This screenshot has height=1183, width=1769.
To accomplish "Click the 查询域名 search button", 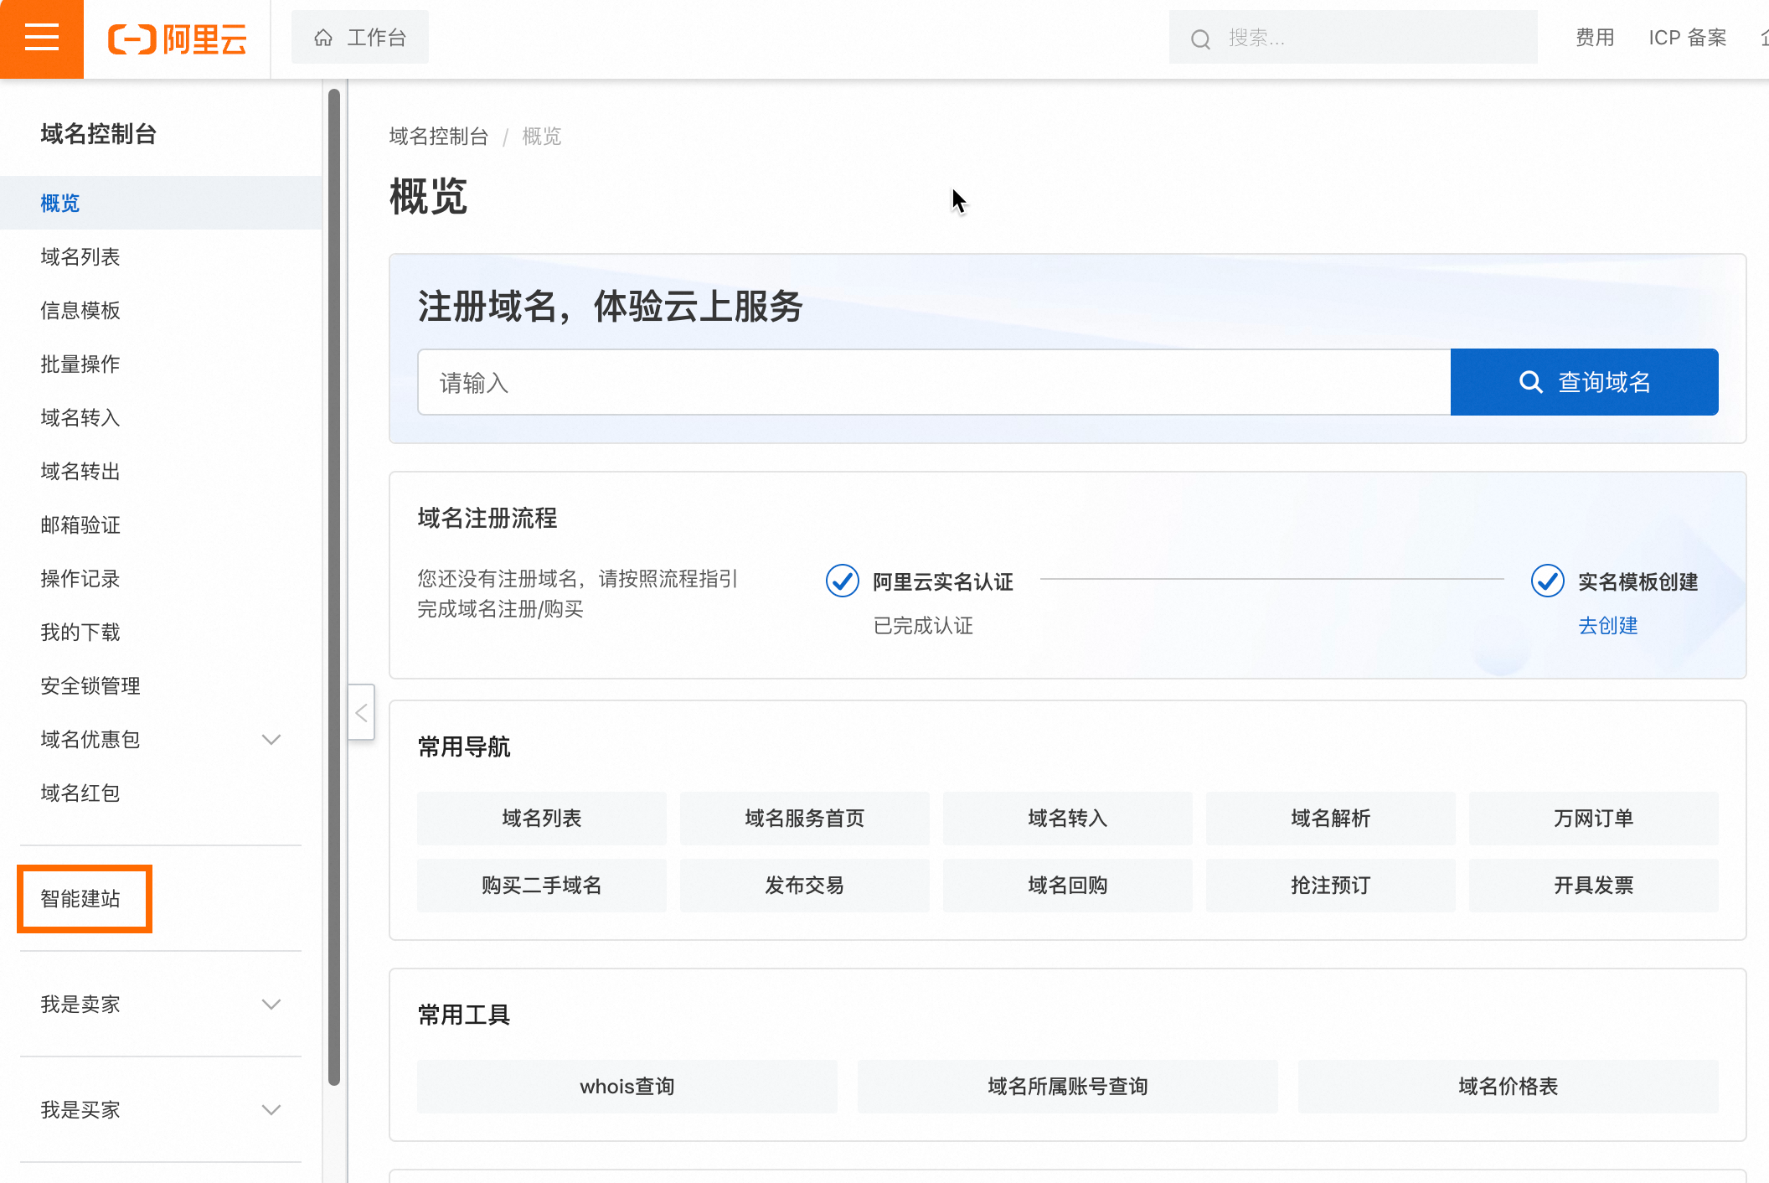I will tap(1585, 382).
